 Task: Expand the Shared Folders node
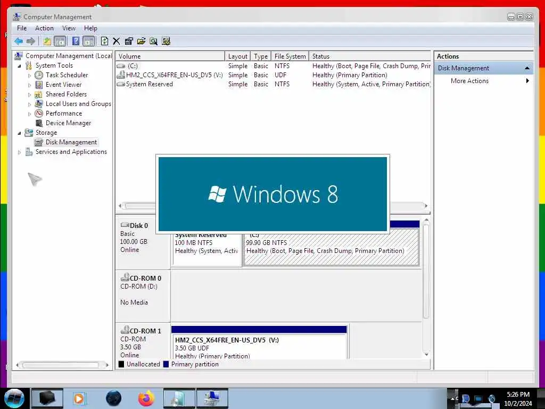[30, 95]
